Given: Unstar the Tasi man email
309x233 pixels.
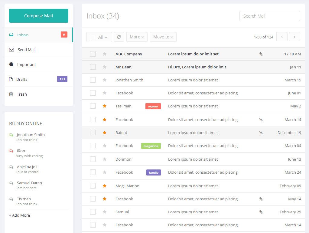Looking at the screenshot, I should 105,106.
